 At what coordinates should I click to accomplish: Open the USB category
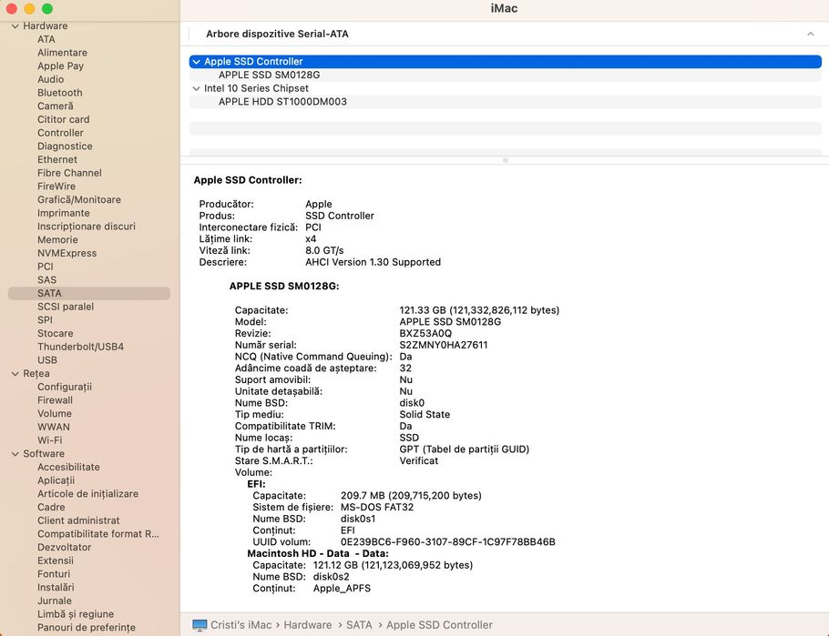[x=47, y=359]
